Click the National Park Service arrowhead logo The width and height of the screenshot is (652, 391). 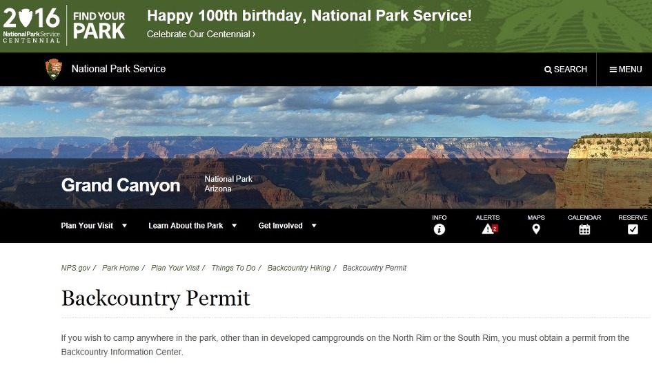54,69
